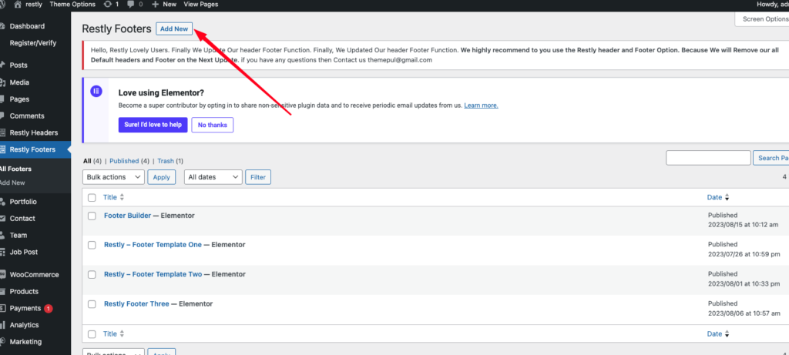Click the Dashboard icon in sidebar
Image resolution: width=789 pixels, height=355 pixels.
click(2, 26)
